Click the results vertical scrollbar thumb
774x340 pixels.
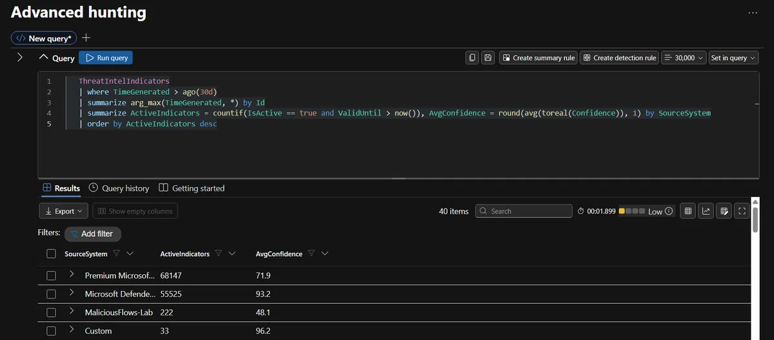pos(755,220)
